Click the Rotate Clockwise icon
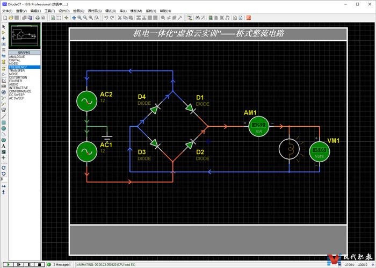 (4, 168)
